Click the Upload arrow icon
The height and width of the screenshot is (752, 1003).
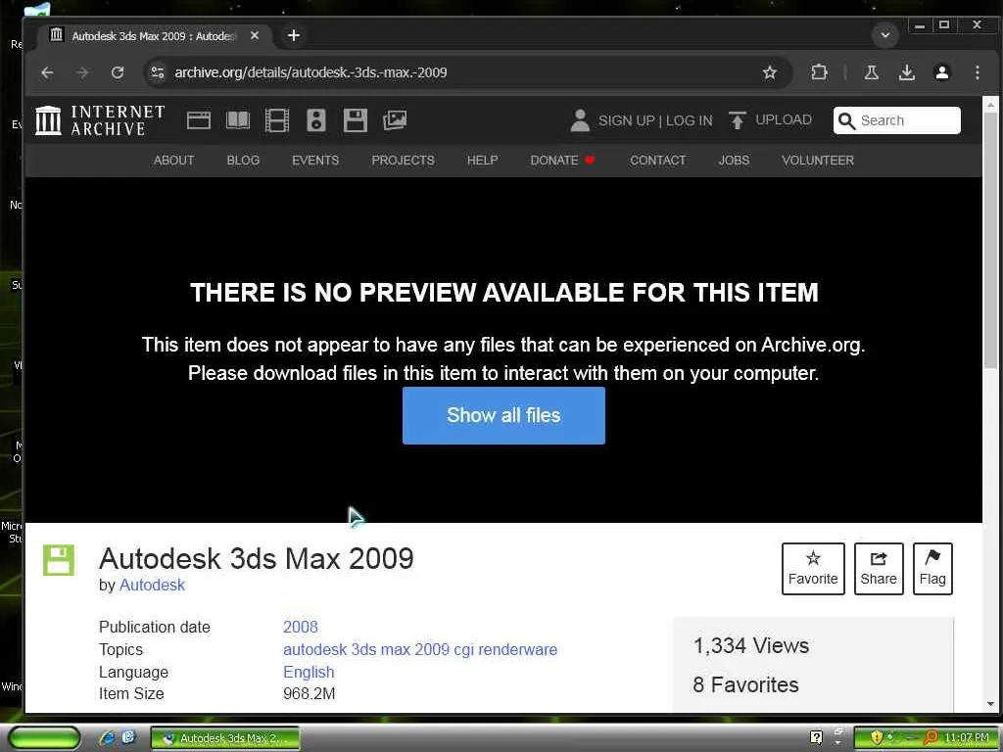tap(737, 120)
